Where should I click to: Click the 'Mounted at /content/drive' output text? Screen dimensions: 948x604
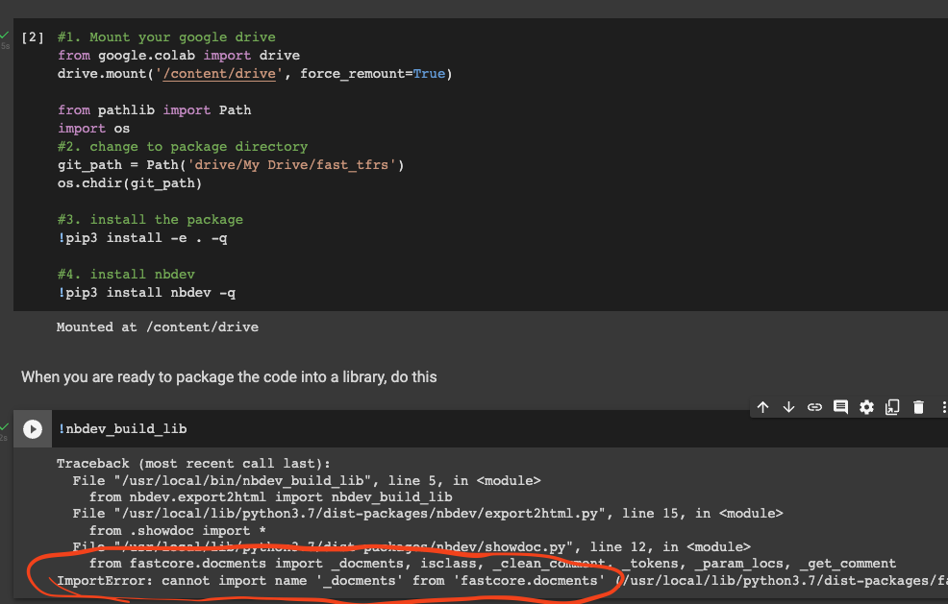pos(158,326)
